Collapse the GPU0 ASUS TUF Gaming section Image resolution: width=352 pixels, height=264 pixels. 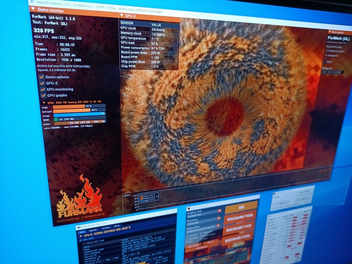[44, 102]
